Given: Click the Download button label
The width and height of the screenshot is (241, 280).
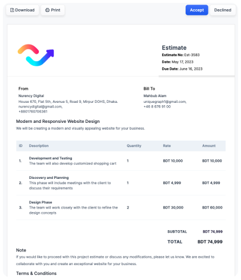Looking at the screenshot, I should click(25, 10).
